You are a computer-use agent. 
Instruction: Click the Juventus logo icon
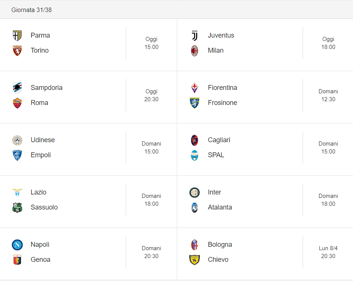pyautogui.click(x=195, y=35)
